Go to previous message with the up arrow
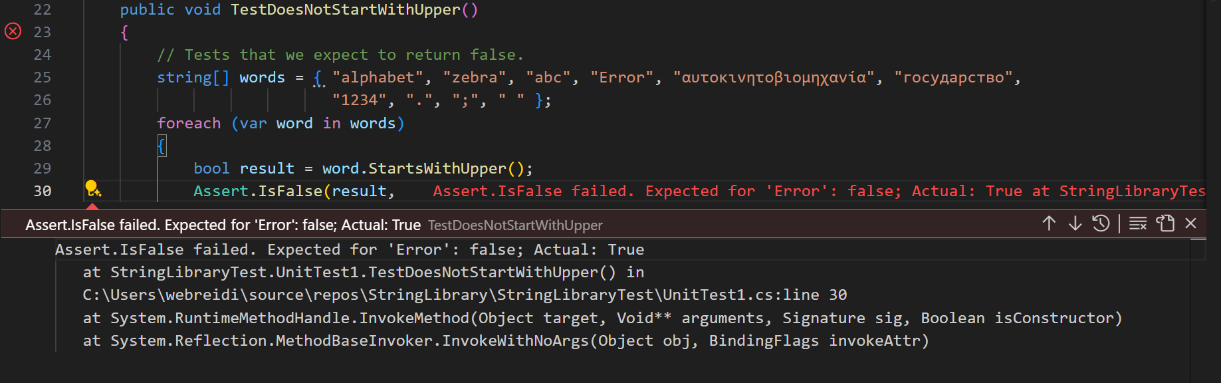This screenshot has height=383, width=1221. [1049, 224]
